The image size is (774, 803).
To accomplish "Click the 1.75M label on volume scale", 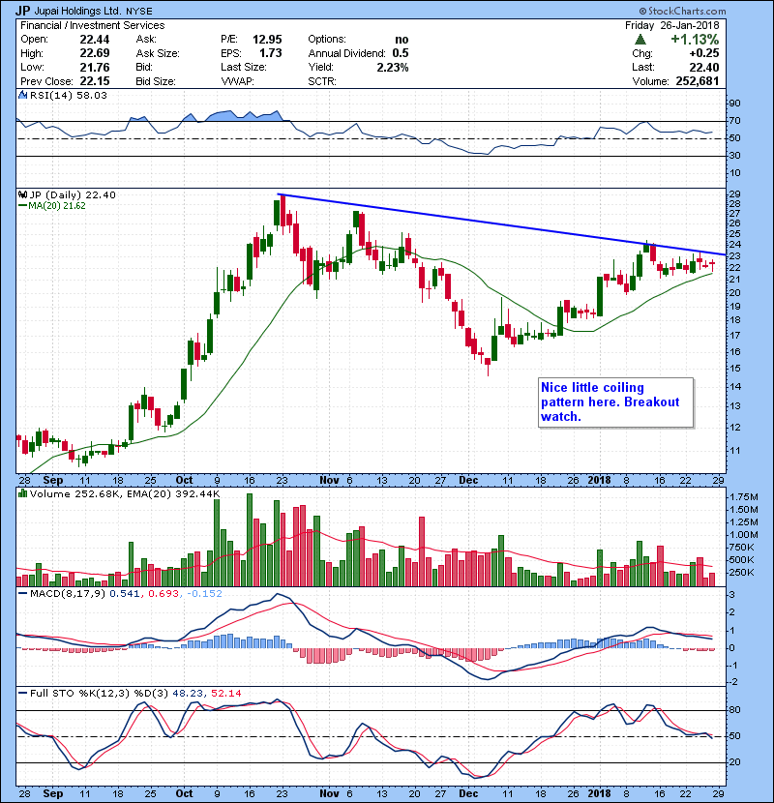I will (744, 497).
